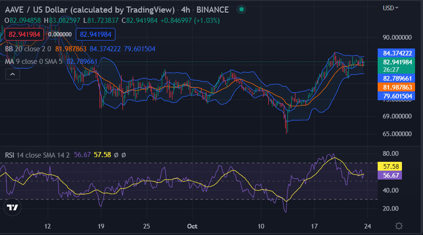Click the red sell price 82.941984 button
Image resolution: width=423 pixels, height=235 pixels.
(x=24, y=35)
